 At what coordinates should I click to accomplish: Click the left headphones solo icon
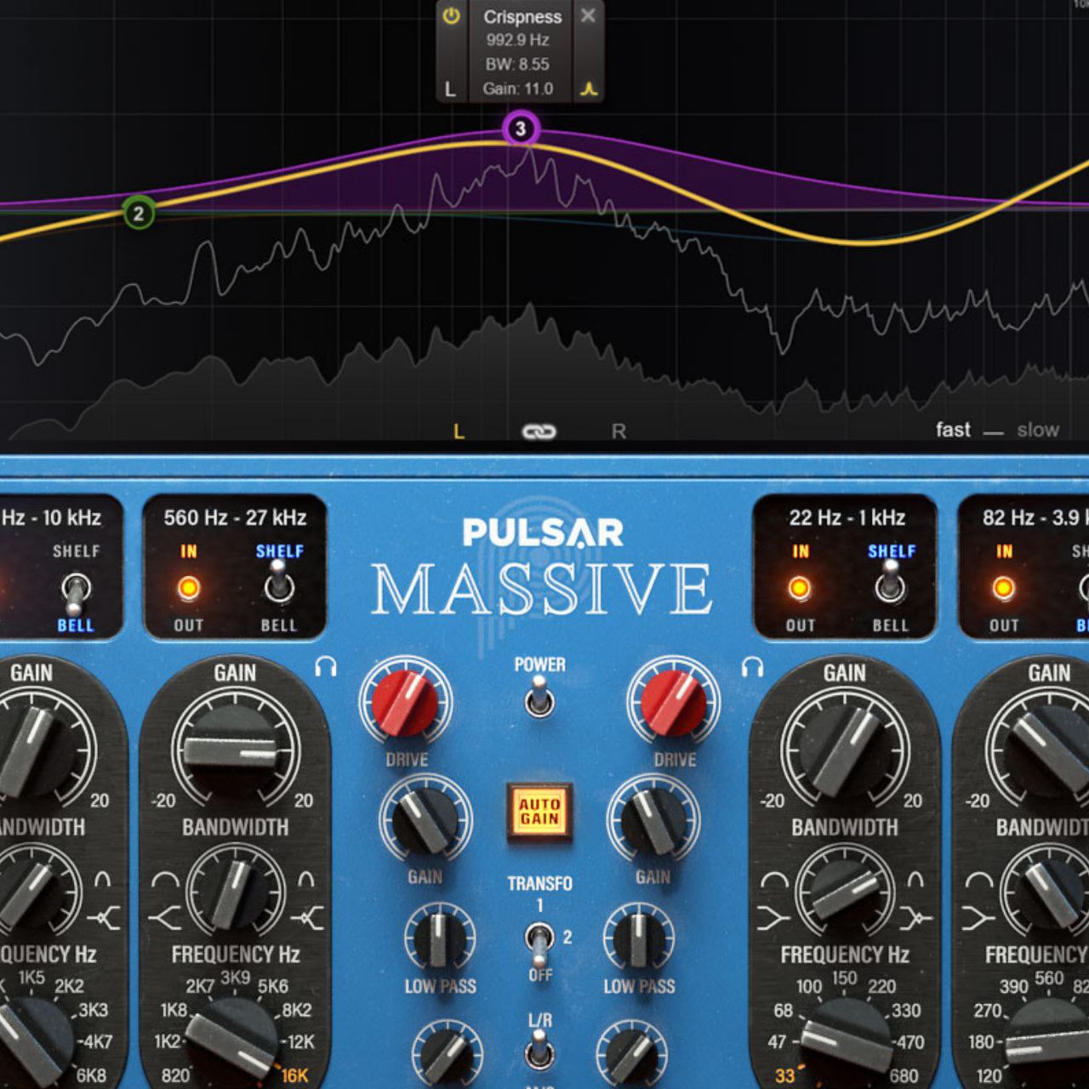coord(325,666)
